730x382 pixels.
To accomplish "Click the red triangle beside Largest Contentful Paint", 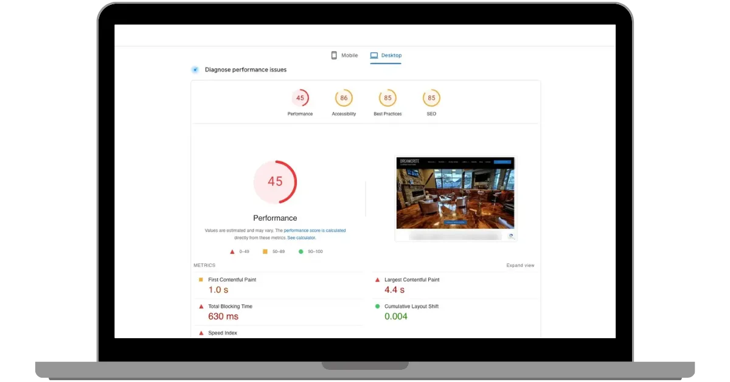I will click(378, 280).
